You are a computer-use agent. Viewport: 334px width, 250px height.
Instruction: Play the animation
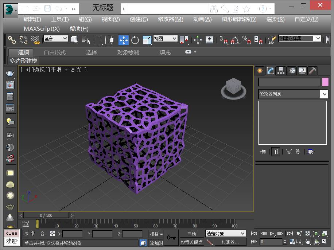tap(272, 234)
